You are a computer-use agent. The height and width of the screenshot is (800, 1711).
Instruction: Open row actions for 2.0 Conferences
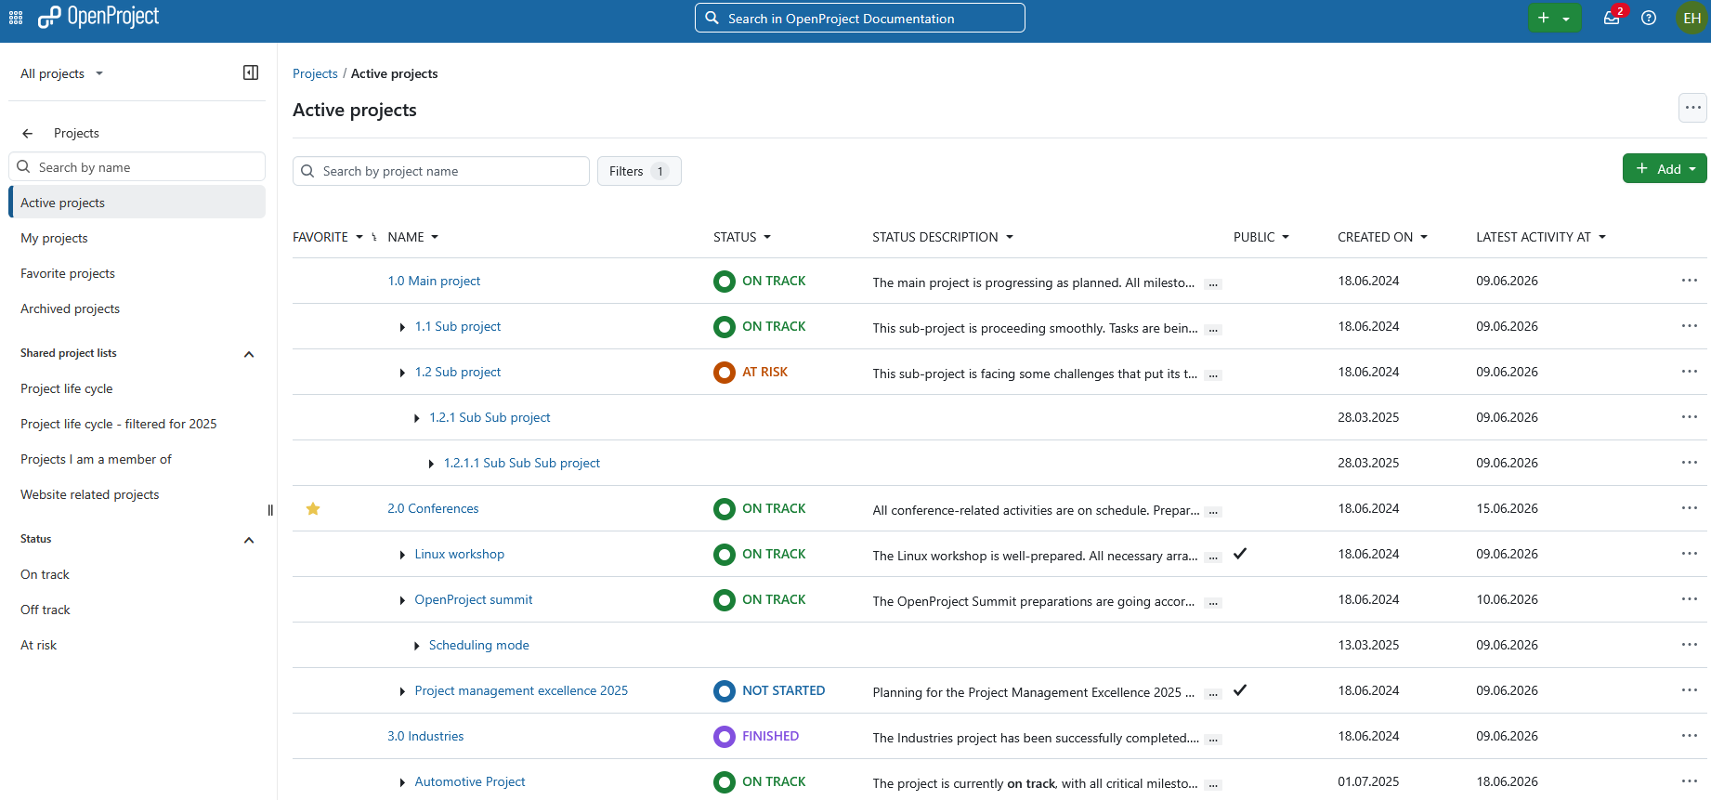(1690, 508)
